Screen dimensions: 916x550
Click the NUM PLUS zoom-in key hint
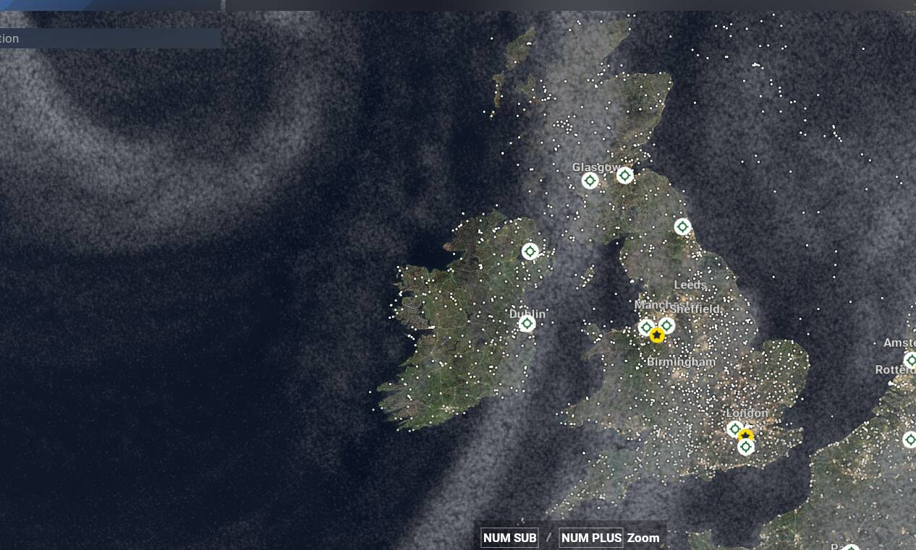(591, 538)
